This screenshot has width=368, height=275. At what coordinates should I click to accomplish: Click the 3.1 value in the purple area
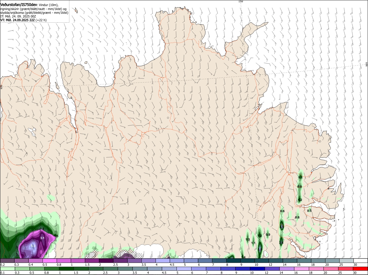coord(42,238)
